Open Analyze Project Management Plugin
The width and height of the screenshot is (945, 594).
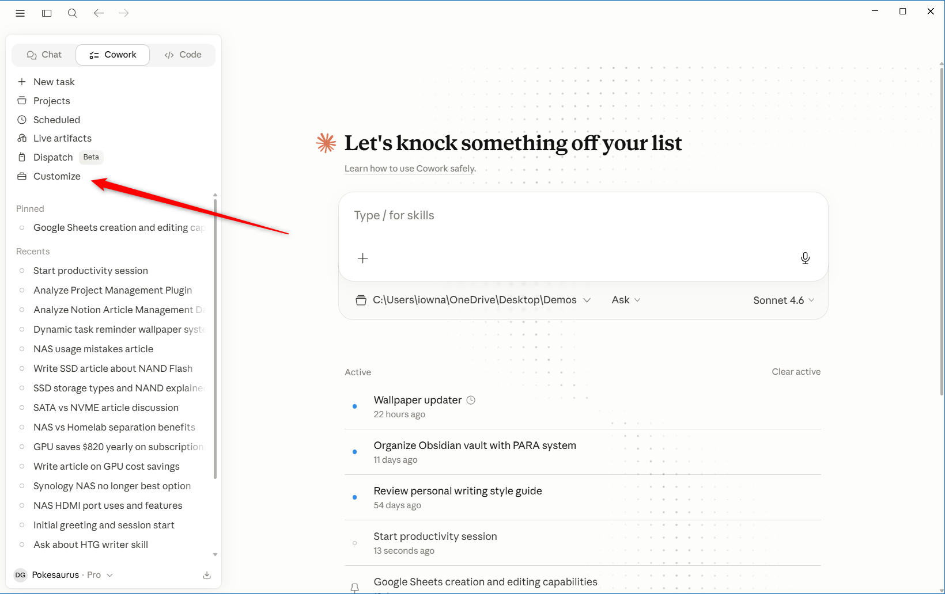[x=112, y=290]
